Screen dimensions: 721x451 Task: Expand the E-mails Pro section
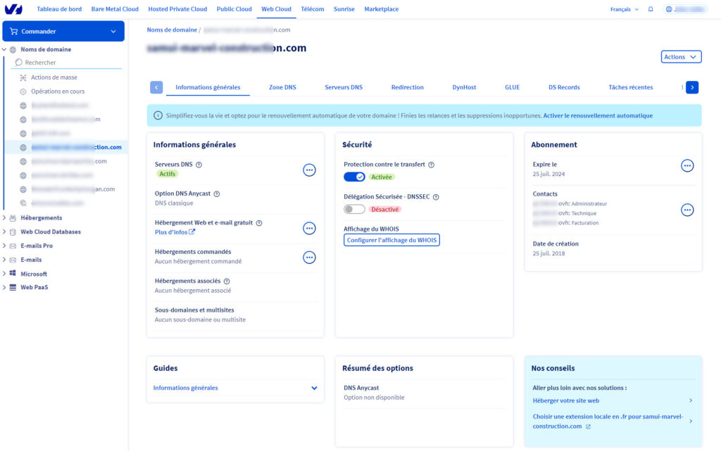4,246
